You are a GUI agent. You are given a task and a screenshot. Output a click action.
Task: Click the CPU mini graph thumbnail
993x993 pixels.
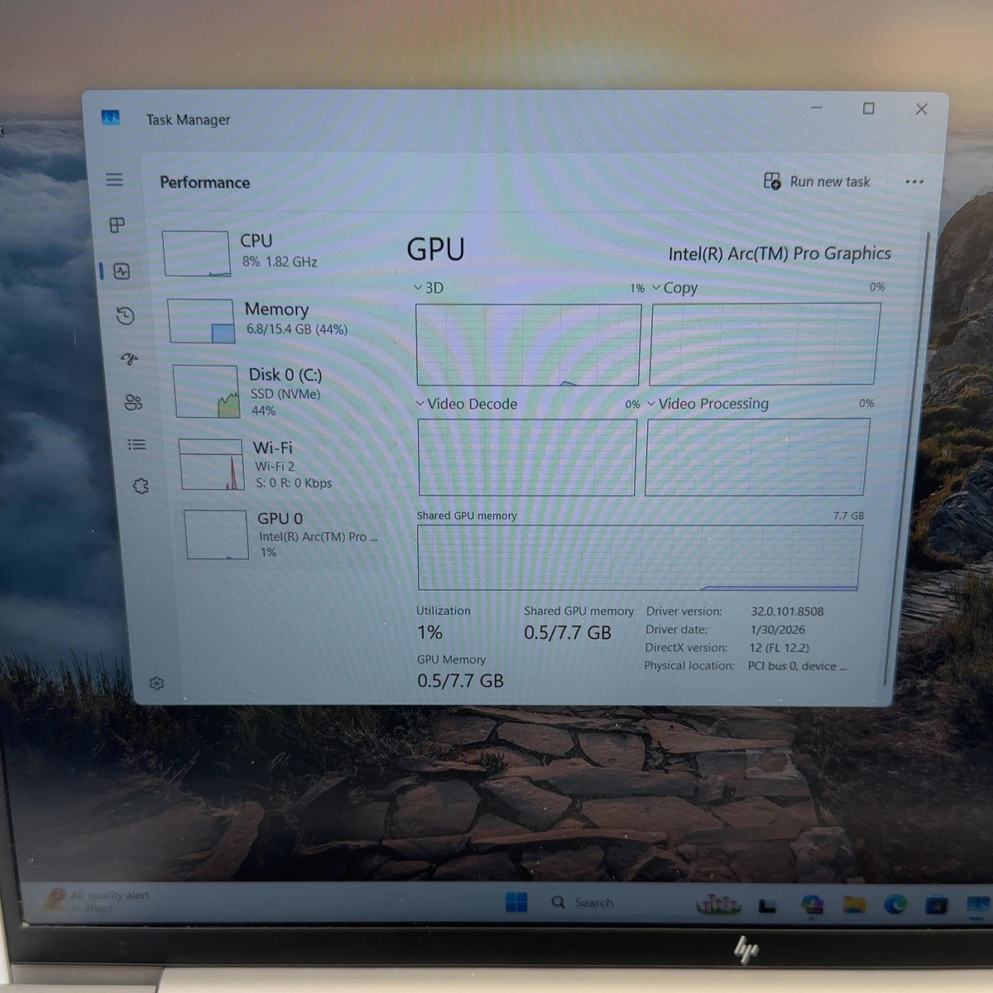tap(196, 254)
